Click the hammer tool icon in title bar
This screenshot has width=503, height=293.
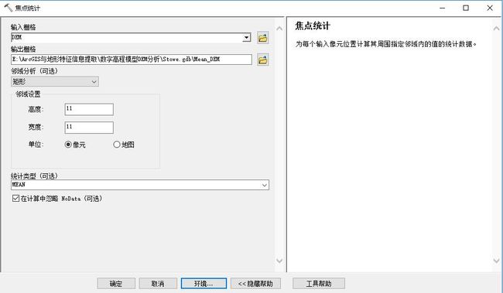click(8, 8)
